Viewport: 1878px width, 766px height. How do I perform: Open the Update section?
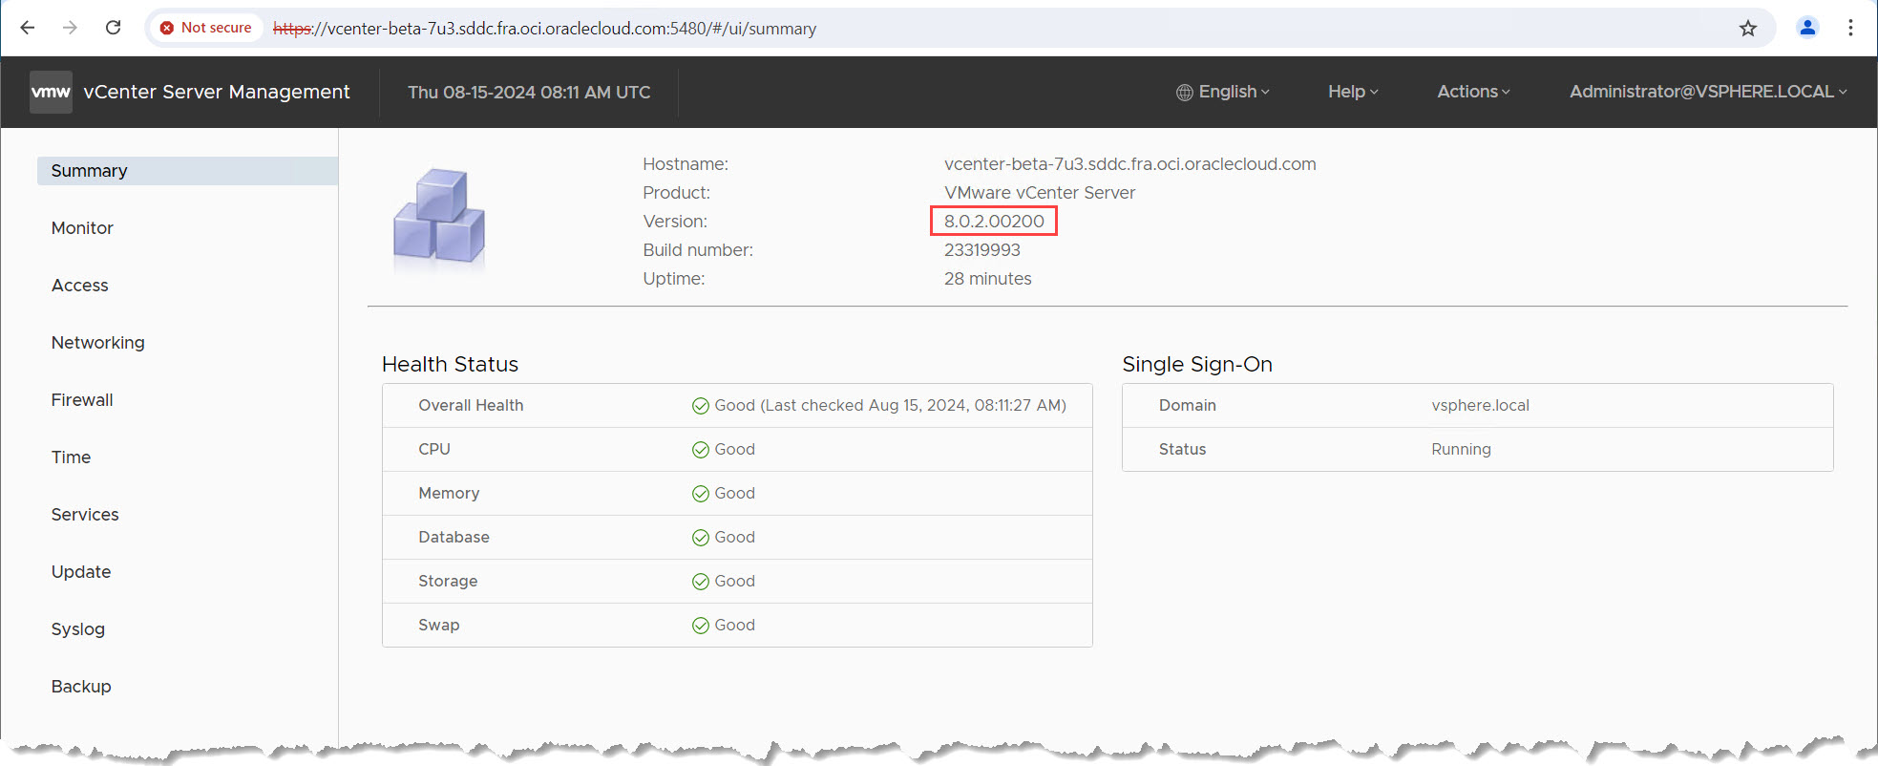81,572
